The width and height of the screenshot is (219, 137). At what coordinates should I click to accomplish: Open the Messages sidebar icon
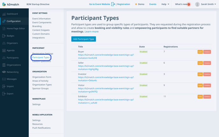click(x=4, y=79)
